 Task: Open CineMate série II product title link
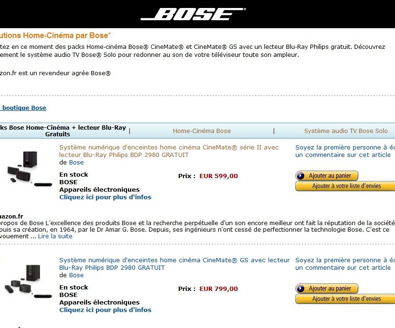point(169,151)
